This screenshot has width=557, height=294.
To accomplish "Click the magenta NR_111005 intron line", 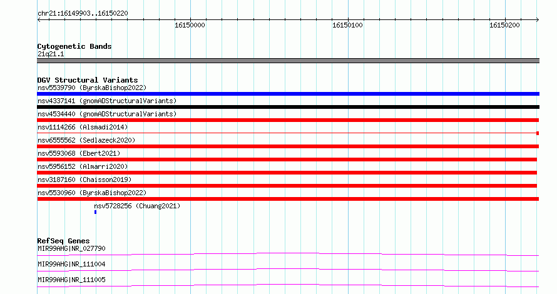I will (288, 285).
